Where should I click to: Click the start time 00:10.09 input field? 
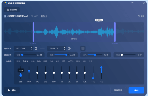coord(23,48)
